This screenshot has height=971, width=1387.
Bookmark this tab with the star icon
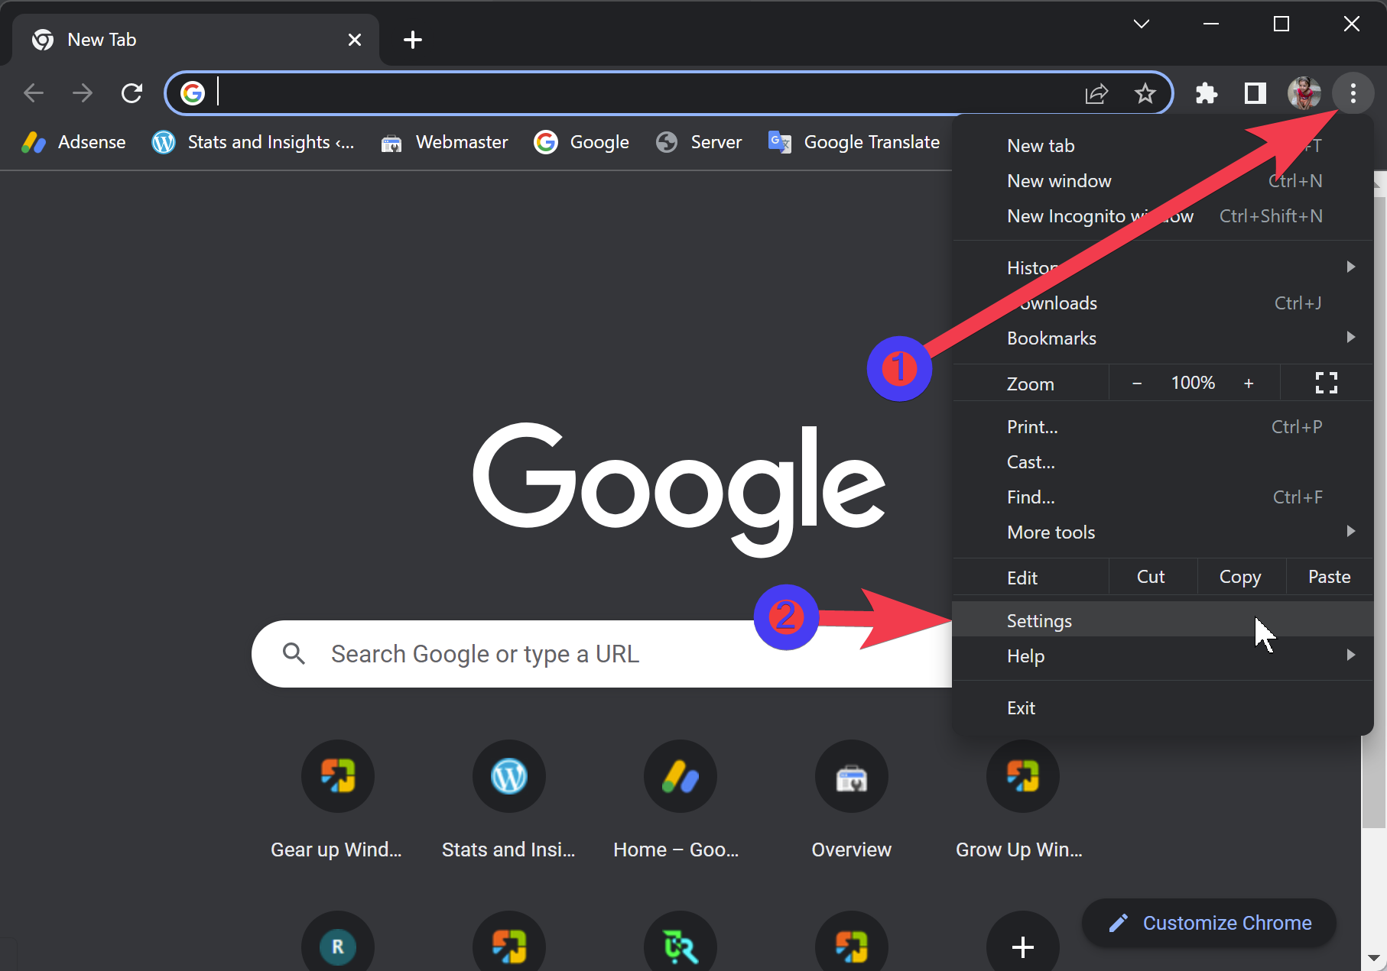(x=1145, y=93)
